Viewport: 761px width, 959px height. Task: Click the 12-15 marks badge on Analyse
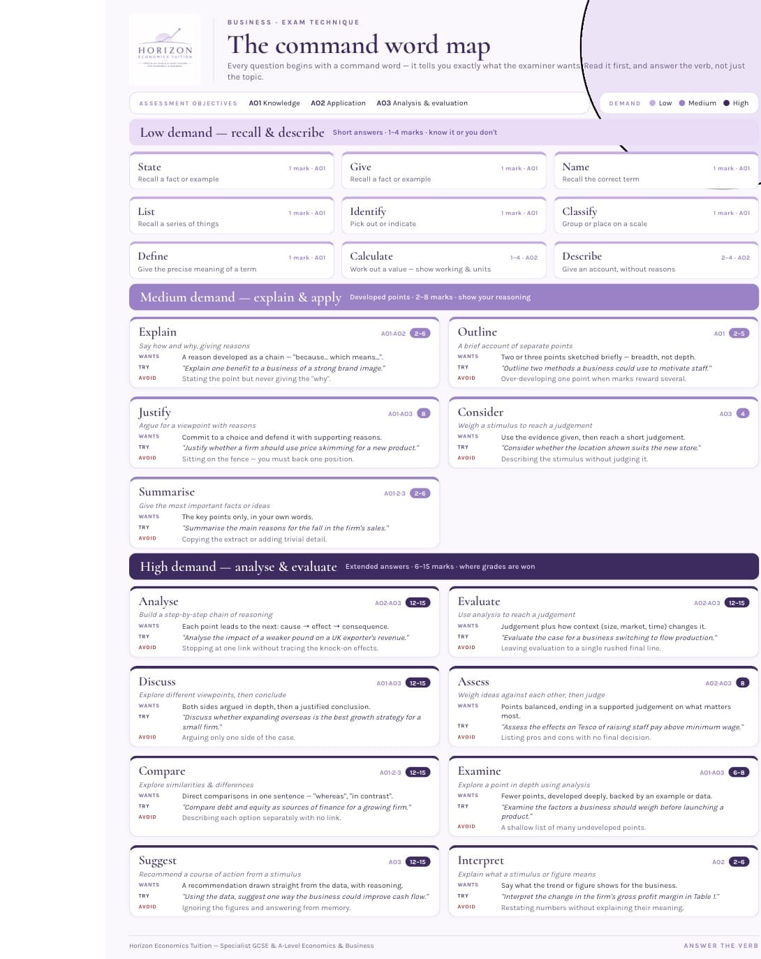click(418, 603)
